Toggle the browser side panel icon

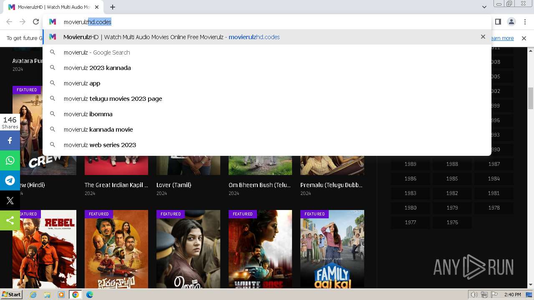pyautogui.click(x=498, y=22)
